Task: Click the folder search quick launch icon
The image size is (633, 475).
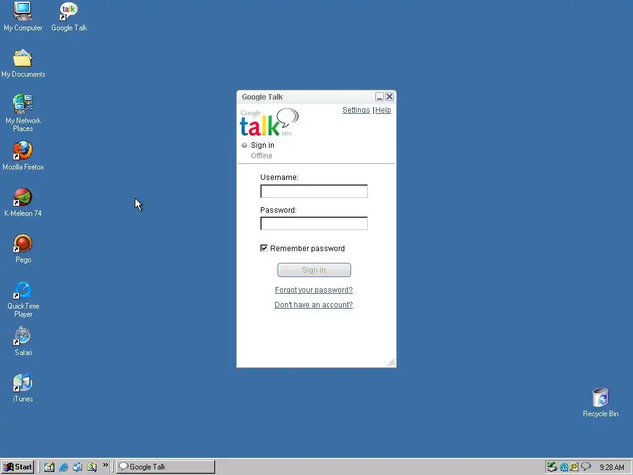Action: point(91,467)
